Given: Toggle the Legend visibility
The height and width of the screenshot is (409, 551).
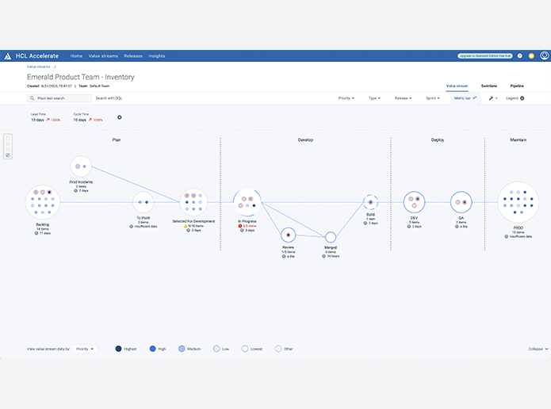Looking at the screenshot, I should coord(515,98).
